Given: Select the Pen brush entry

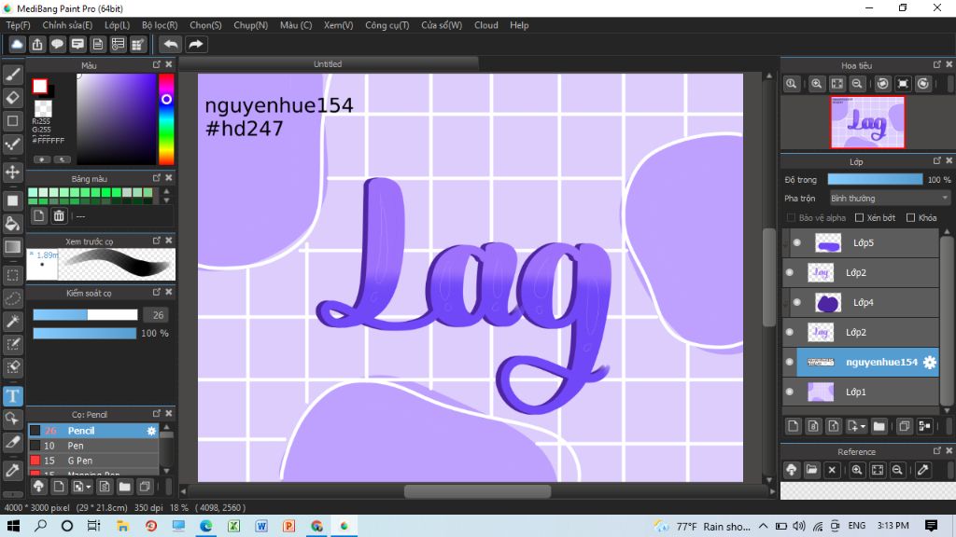Looking at the screenshot, I should [x=92, y=446].
